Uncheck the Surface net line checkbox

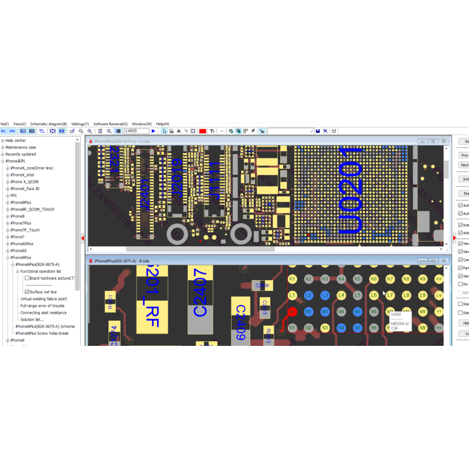pos(27,292)
